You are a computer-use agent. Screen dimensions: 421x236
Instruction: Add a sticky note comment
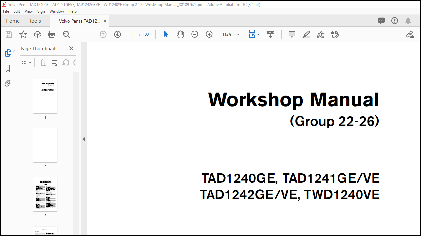tap(292, 34)
